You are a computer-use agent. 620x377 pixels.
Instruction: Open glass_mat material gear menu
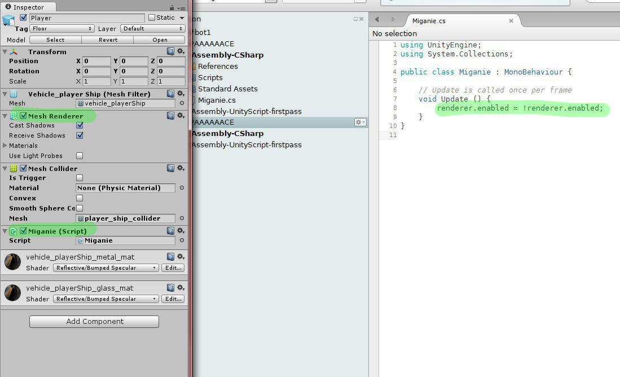coord(181,288)
